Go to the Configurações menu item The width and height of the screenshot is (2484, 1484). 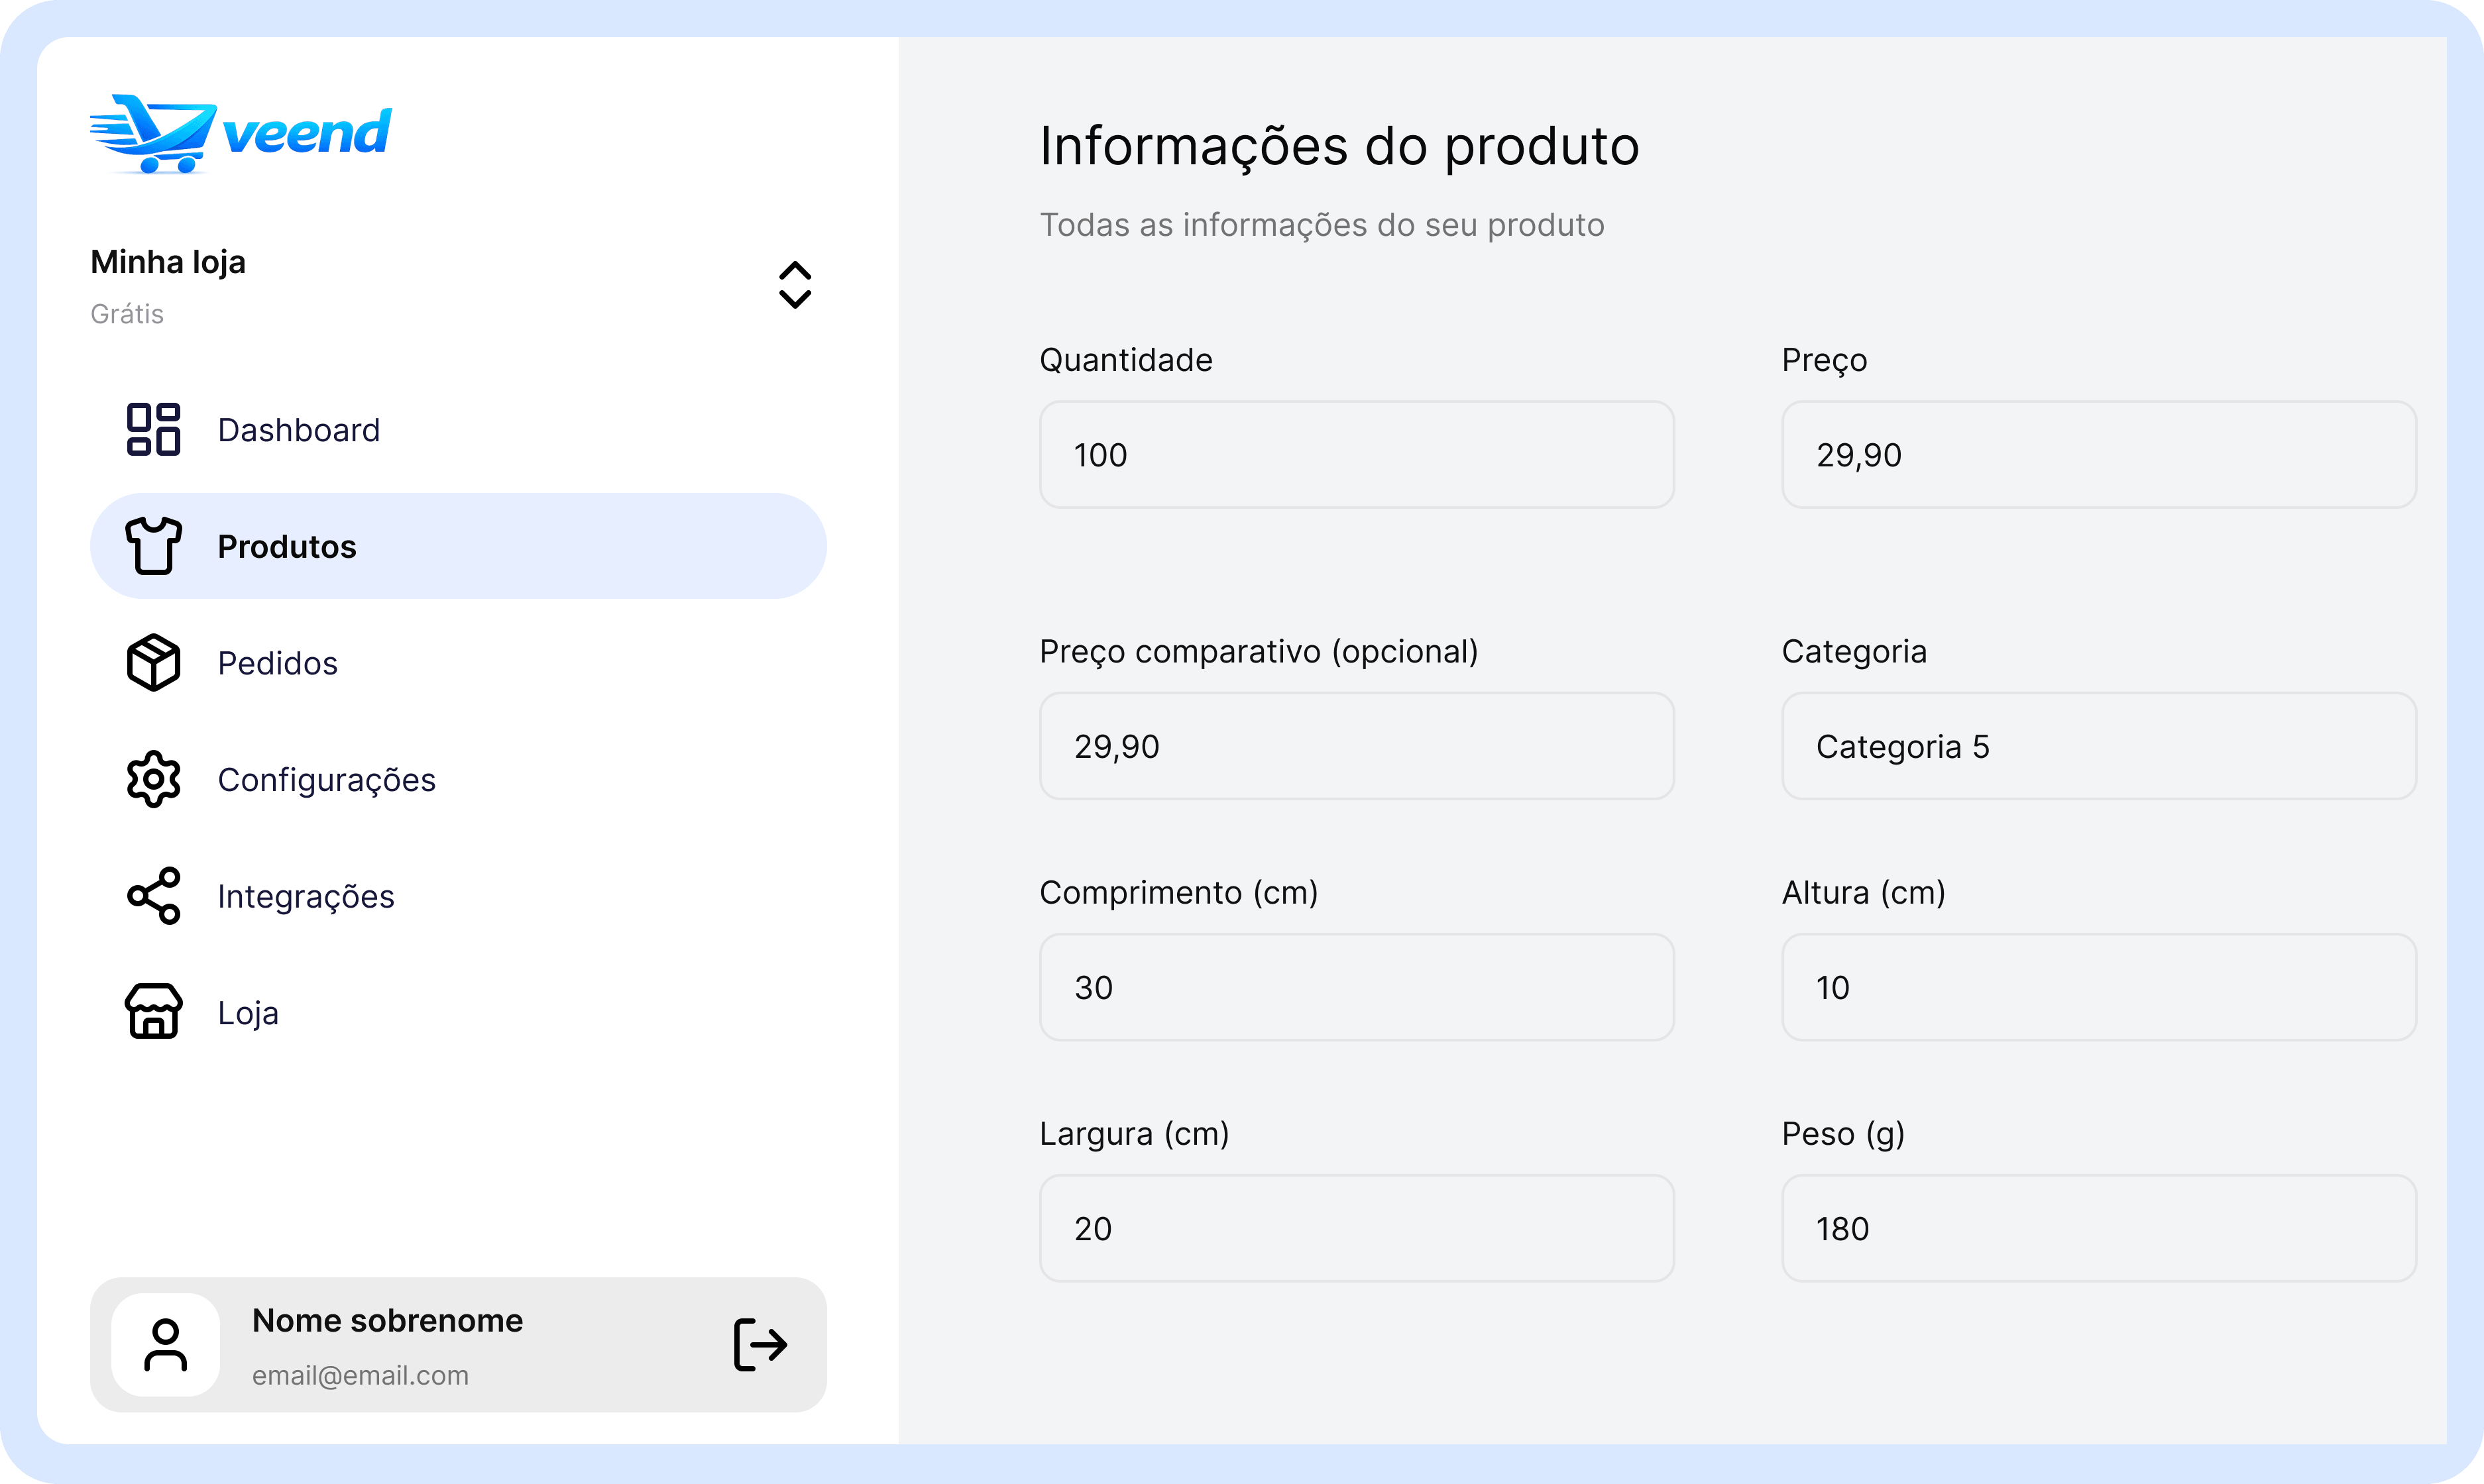click(458, 779)
